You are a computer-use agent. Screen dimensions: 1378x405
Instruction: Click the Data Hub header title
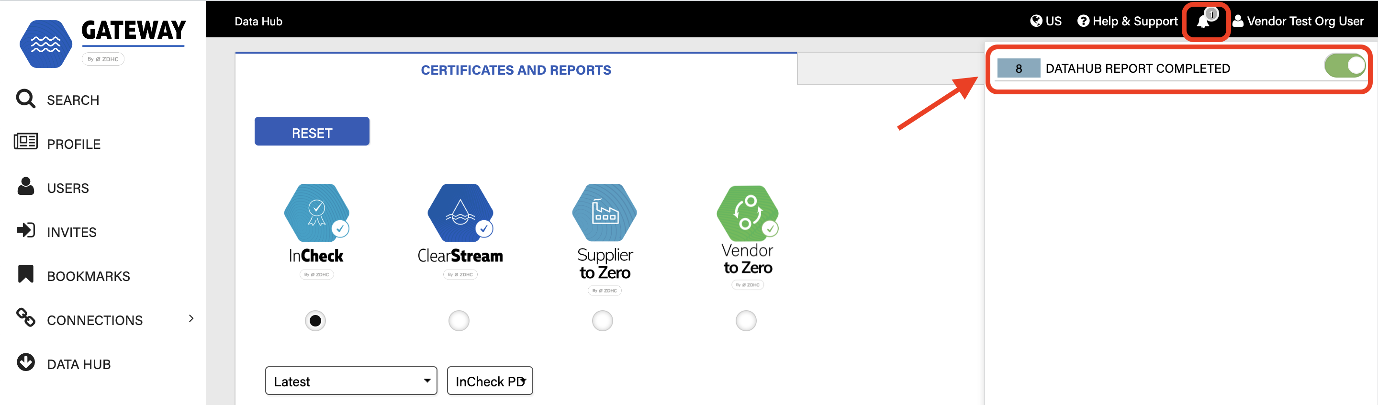point(258,22)
